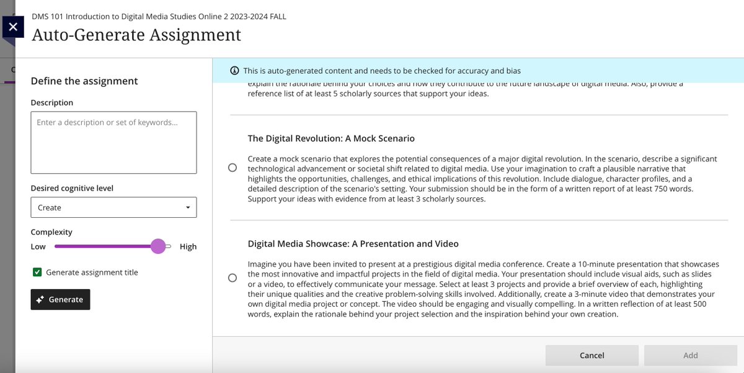Image resolution: width=744 pixels, height=373 pixels.
Task: Click the 'Define the assignment' heading
Action: [x=84, y=81]
